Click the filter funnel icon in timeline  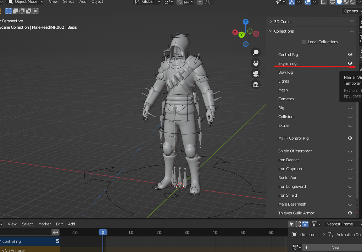coord(314,224)
